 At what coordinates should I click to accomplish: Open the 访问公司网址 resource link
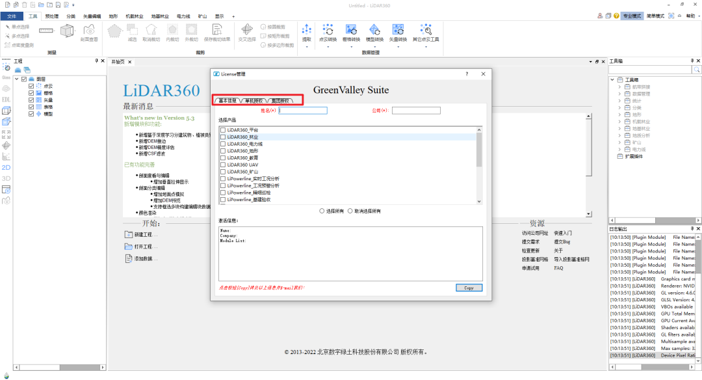534,233
